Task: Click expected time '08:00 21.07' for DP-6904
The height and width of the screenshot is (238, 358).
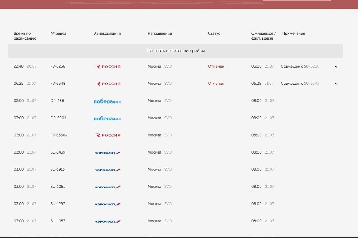Action: (x=263, y=118)
